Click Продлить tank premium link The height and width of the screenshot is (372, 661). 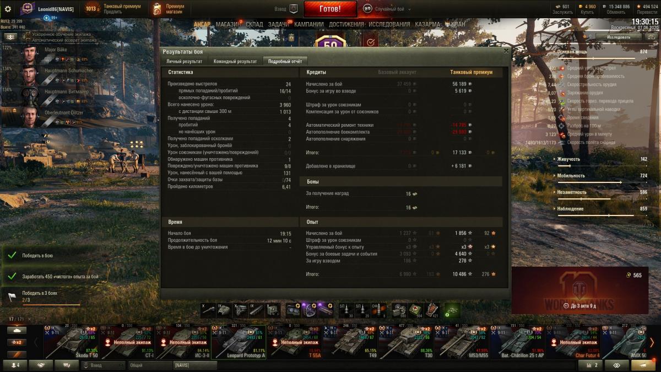pyautogui.click(x=113, y=12)
